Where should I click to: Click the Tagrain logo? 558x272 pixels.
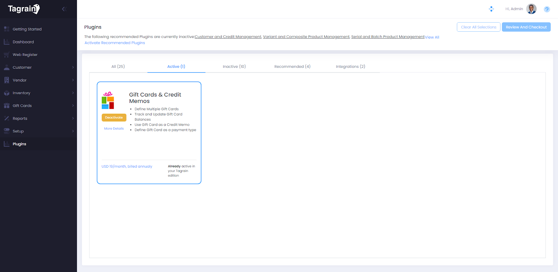[x=24, y=9]
